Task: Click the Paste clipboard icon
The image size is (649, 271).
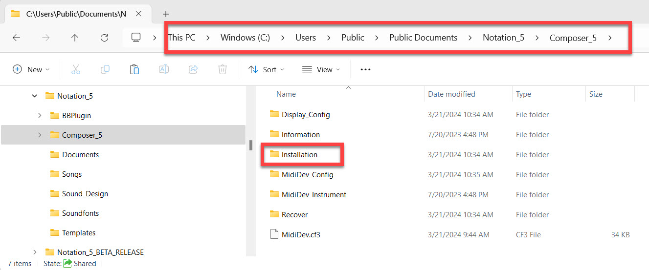Action: pyautogui.click(x=134, y=69)
